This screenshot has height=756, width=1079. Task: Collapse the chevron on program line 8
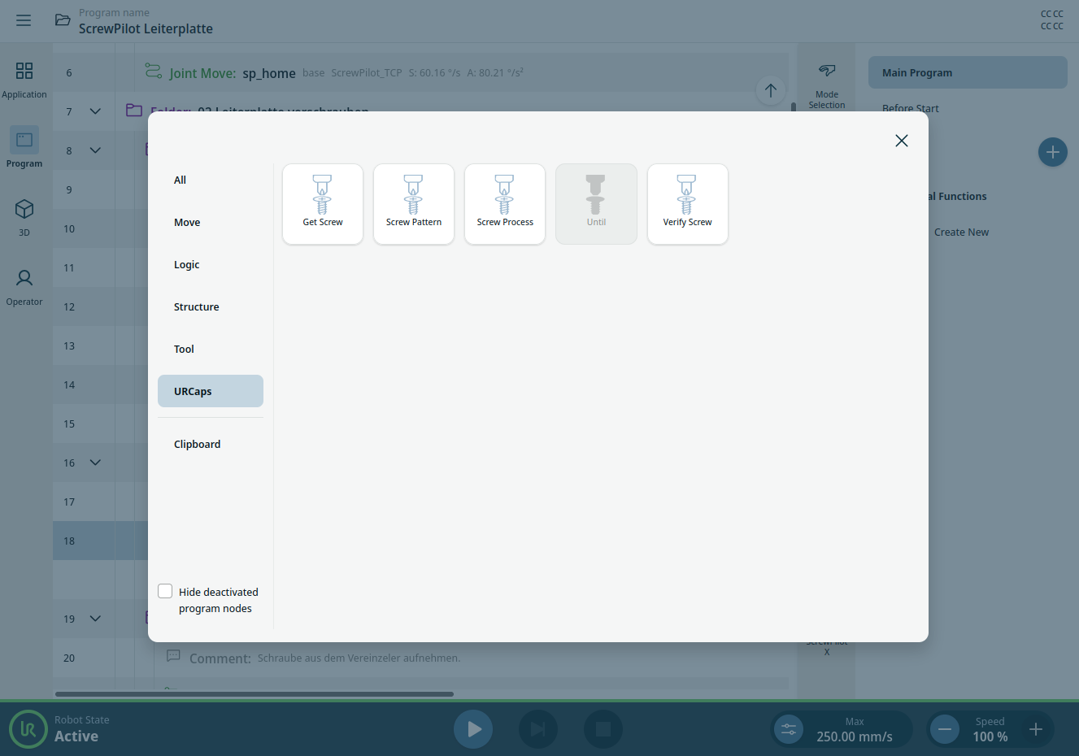coord(95,150)
